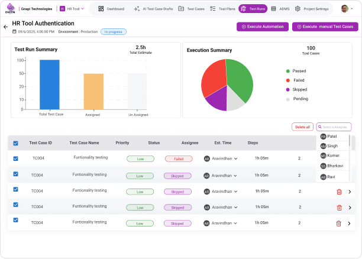Open the assignee dropdown in the Failed row

[236, 159]
